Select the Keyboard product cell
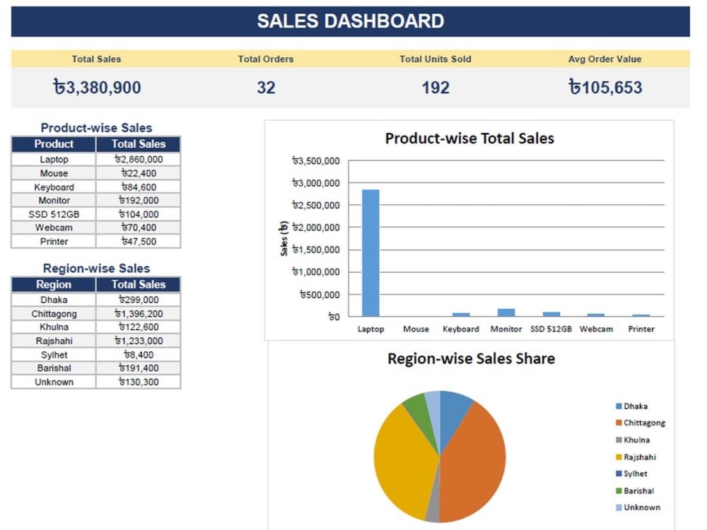The width and height of the screenshot is (707, 530). [x=54, y=187]
